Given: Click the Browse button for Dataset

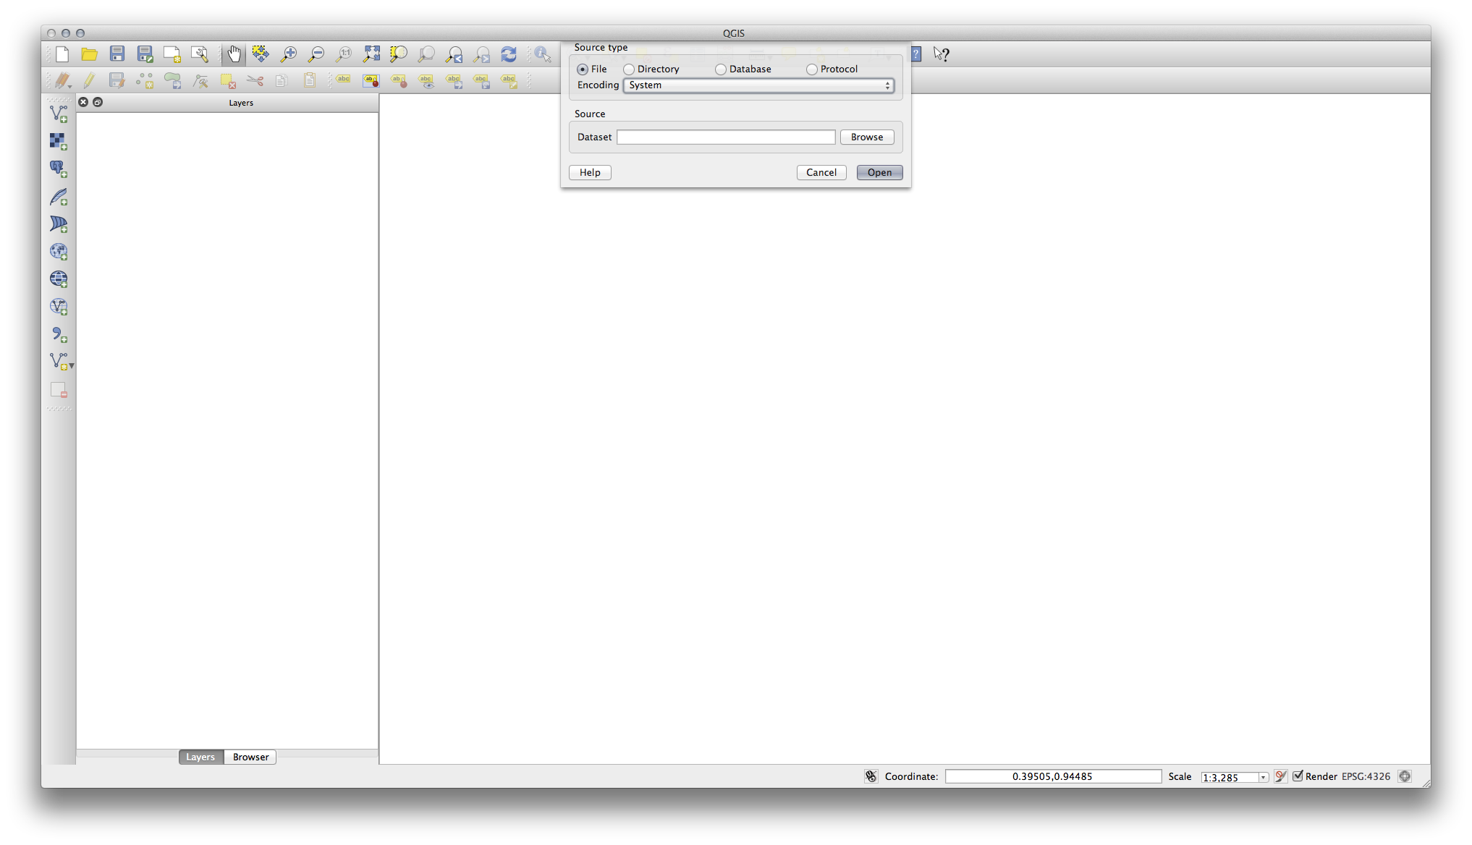Looking at the screenshot, I should coord(866,137).
